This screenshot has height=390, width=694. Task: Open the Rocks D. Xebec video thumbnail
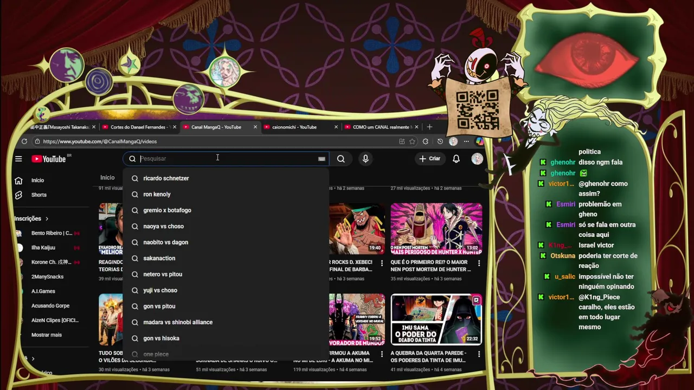(357, 229)
